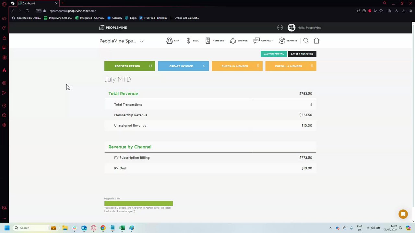The width and height of the screenshot is (415, 233).
Task: Open the Peoplevine SKU bookmark
Action: point(58,18)
